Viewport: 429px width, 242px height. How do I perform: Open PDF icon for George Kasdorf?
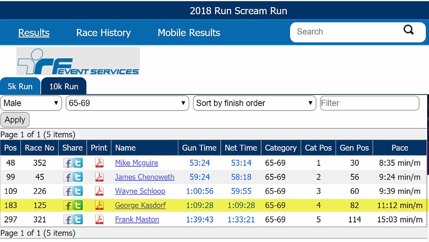point(99,205)
